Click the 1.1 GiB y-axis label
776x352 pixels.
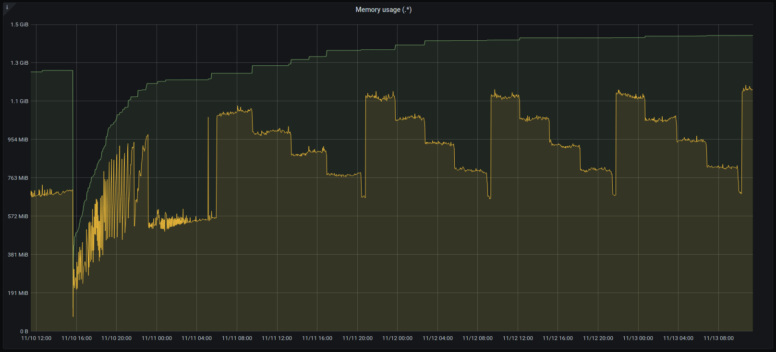pos(20,101)
